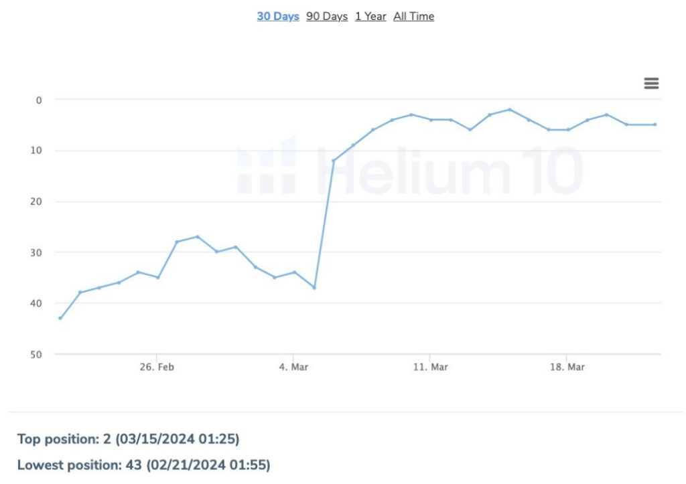The height and width of the screenshot is (484, 686).
Task: Select the 26. Feb axis label
Action: (155, 367)
